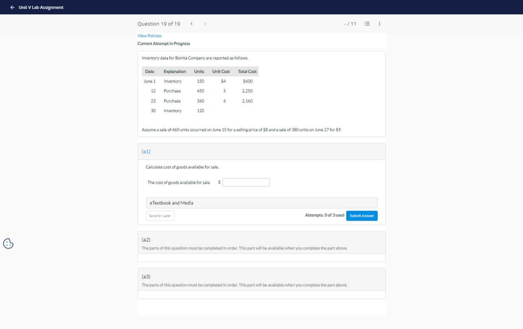
Task: Click 'Attempts: 0 of 3 used' text
Action: click(325, 215)
